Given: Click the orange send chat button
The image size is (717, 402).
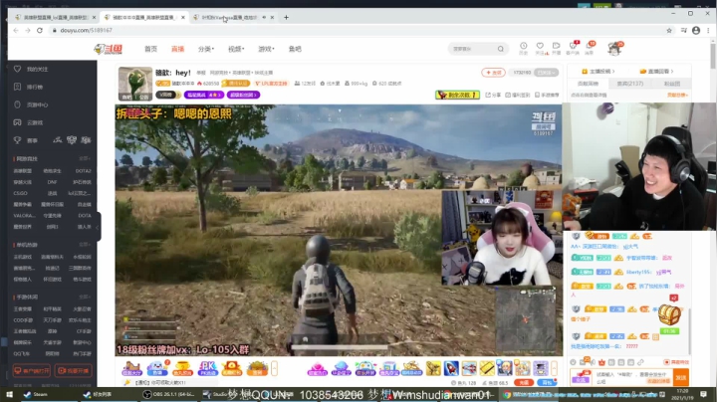Looking at the screenshot, I should [x=681, y=377].
